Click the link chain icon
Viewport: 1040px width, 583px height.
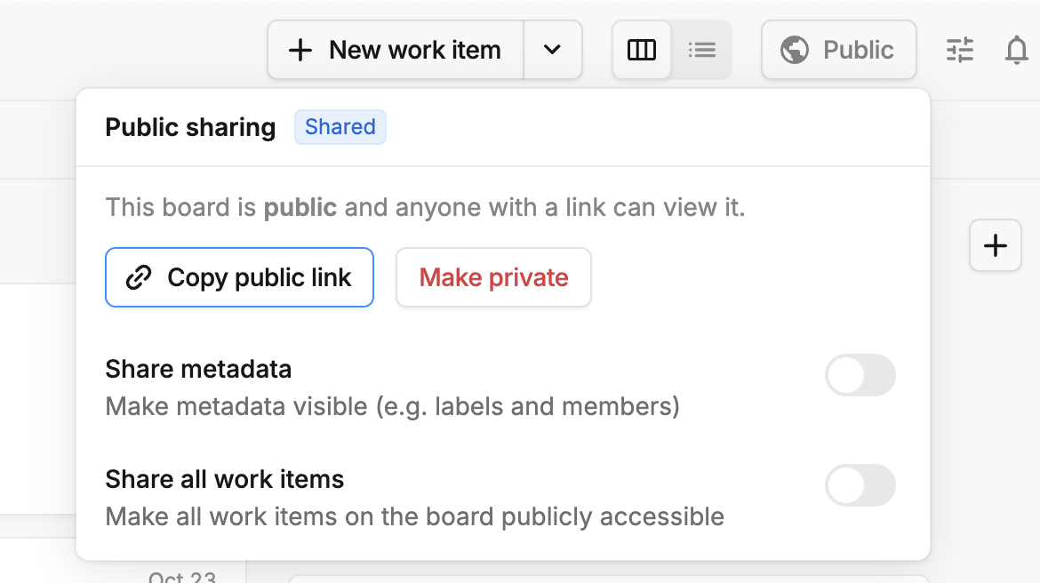[x=139, y=277]
